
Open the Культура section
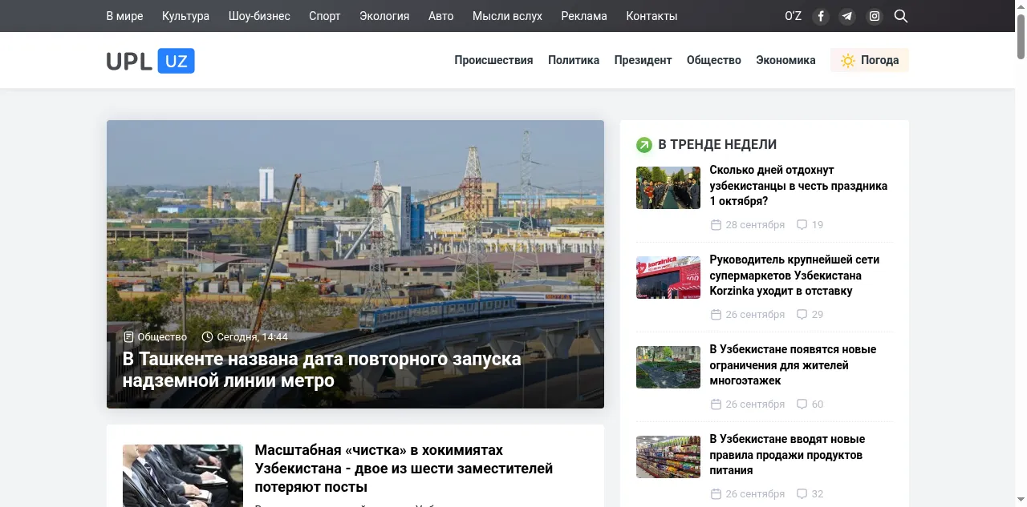point(185,16)
